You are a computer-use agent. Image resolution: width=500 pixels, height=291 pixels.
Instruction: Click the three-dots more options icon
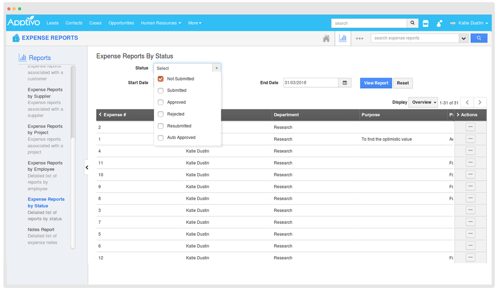[359, 38]
